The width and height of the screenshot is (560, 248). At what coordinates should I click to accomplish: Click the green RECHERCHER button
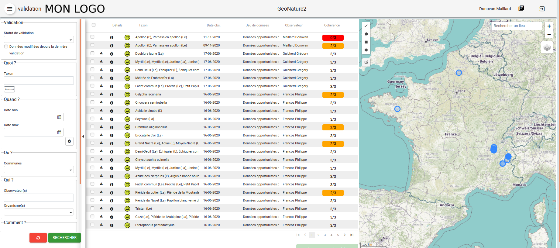(x=64, y=238)
